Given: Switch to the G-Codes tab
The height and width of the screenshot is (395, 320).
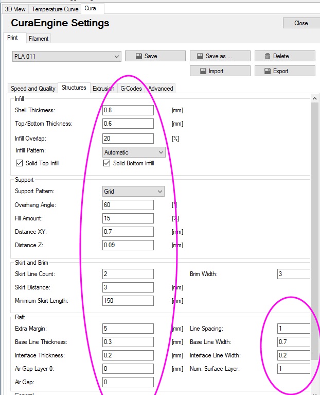Looking at the screenshot, I should tap(131, 89).
